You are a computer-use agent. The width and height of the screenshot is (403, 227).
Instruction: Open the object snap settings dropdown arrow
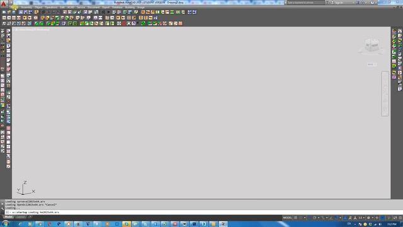[340, 218]
